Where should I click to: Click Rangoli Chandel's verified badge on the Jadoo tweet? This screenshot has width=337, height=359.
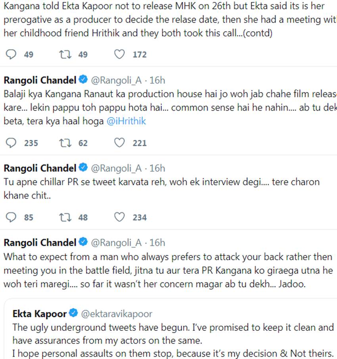(83, 242)
